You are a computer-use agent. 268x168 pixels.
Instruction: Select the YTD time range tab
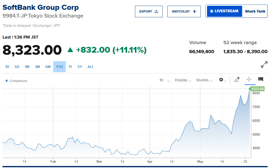click(x=59, y=67)
